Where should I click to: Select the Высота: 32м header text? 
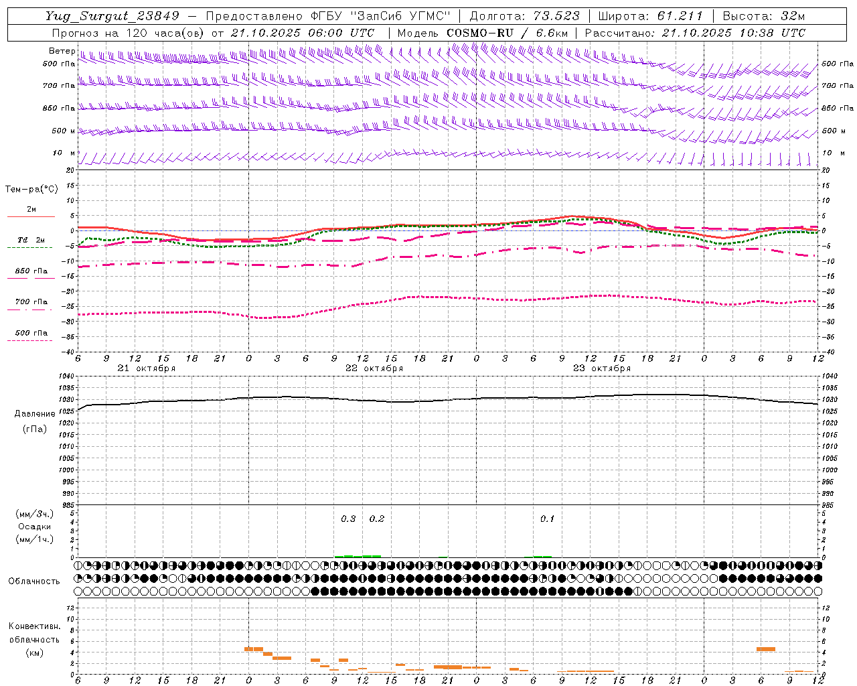click(x=763, y=16)
